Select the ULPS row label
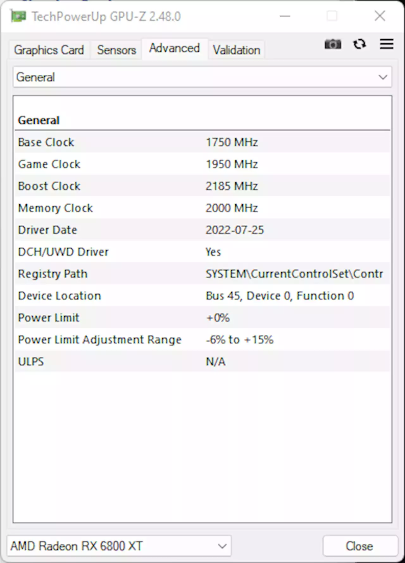Viewport: 405px width, 563px height. click(31, 362)
